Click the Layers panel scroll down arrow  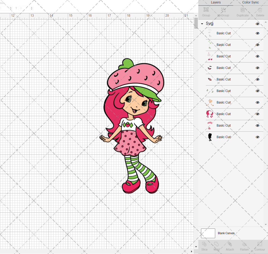266,224
